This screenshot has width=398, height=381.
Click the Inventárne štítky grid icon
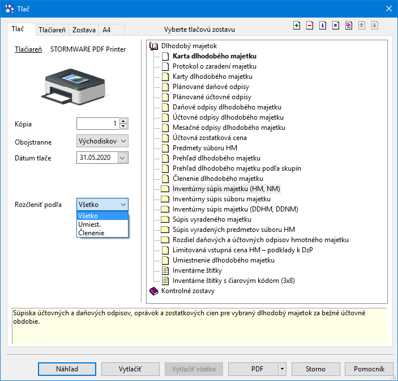pyautogui.click(x=165, y=270)
